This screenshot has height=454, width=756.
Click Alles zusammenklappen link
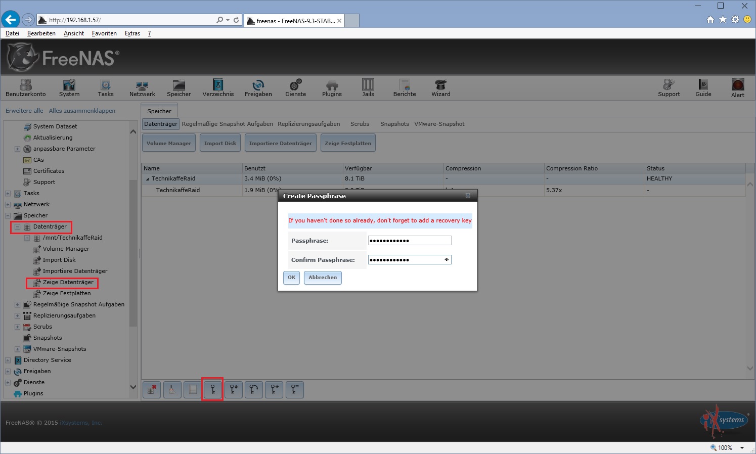coord(82,111)
